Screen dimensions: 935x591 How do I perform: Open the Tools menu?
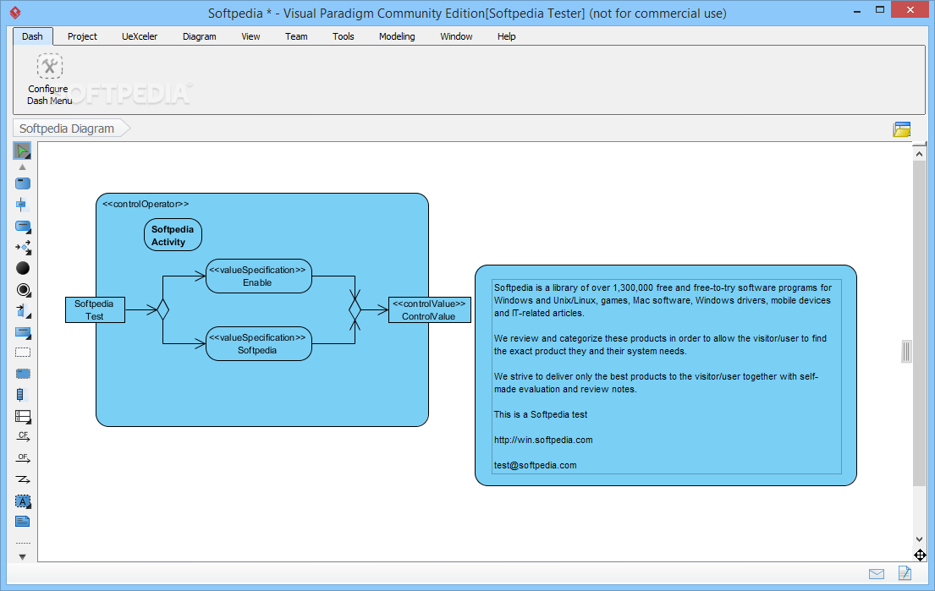pyautogui.click(x=343, y=36)
